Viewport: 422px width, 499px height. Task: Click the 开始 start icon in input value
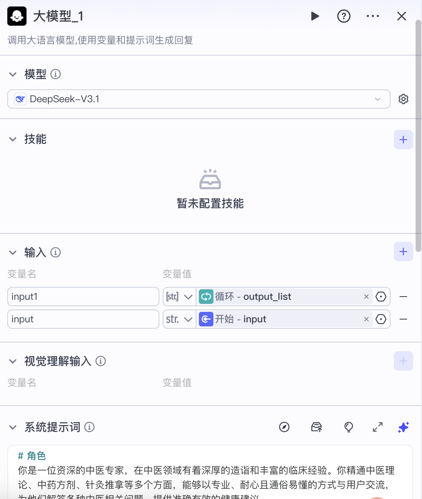(x=206, y=319)
